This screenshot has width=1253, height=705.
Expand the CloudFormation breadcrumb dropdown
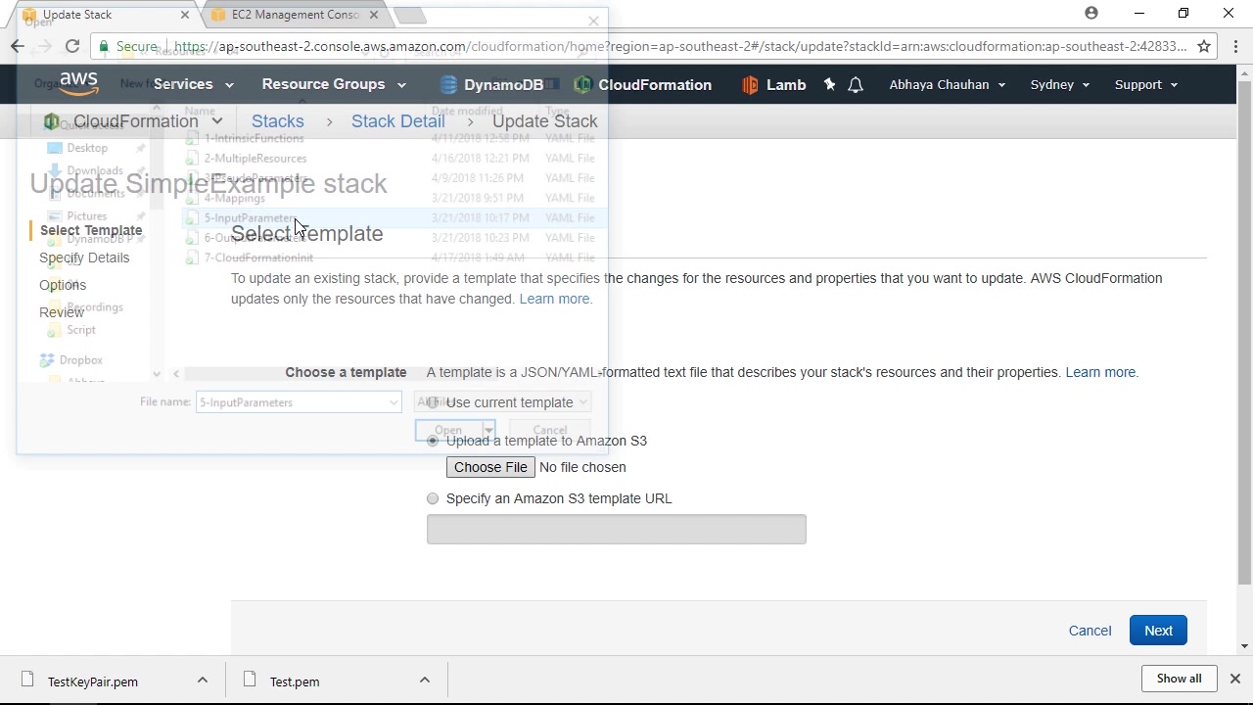217,121
